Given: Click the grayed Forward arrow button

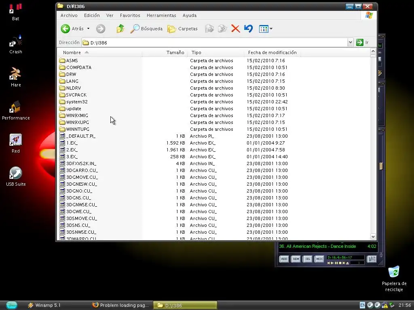Looking at the screenshot, I should tap(101, 29).
